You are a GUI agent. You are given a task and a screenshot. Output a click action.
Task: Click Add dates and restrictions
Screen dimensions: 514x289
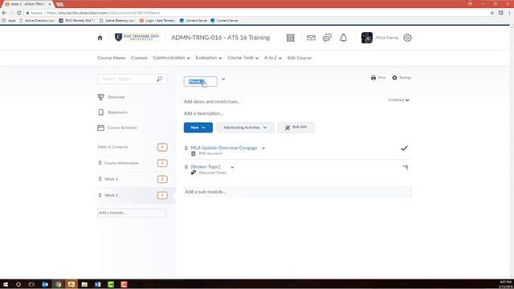(212, 102)
